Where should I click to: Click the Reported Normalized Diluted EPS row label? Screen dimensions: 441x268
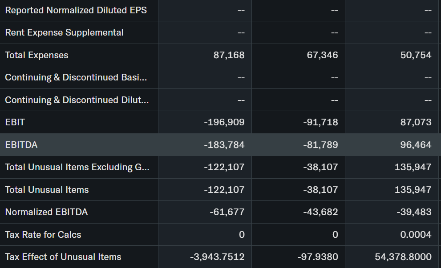pyautogui.click(x=76, y=10)
